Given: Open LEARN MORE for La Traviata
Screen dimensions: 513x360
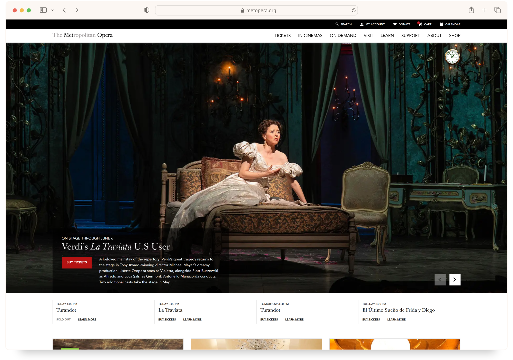Looking at the screenshot, I should [x=192, y=319].
